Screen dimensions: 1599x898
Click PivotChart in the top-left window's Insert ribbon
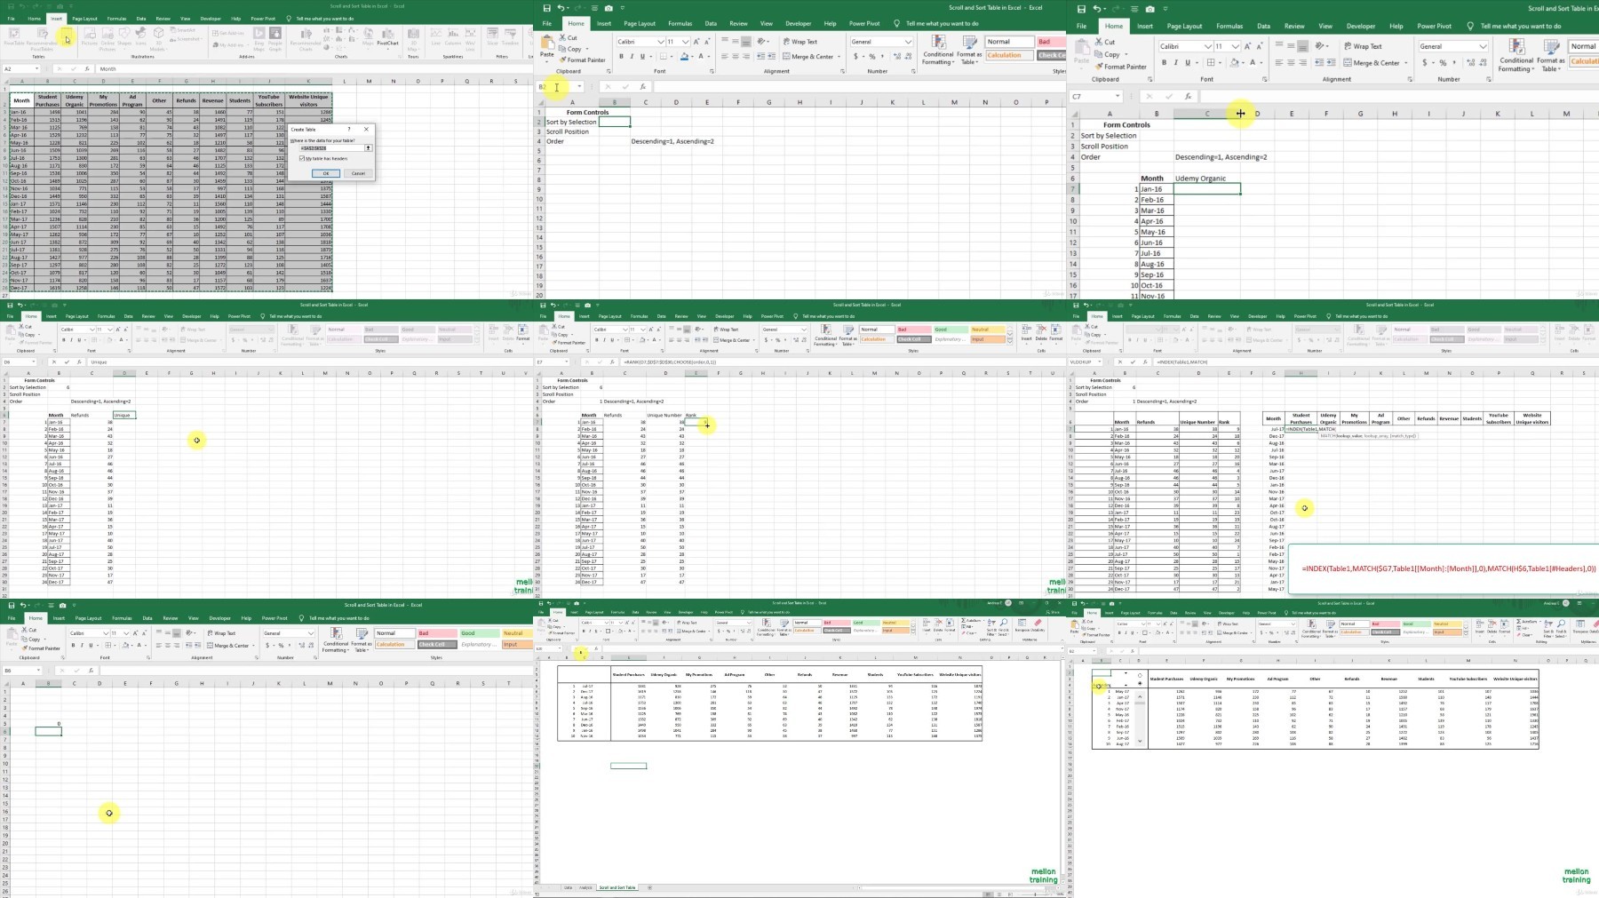(x=387, y=37)
